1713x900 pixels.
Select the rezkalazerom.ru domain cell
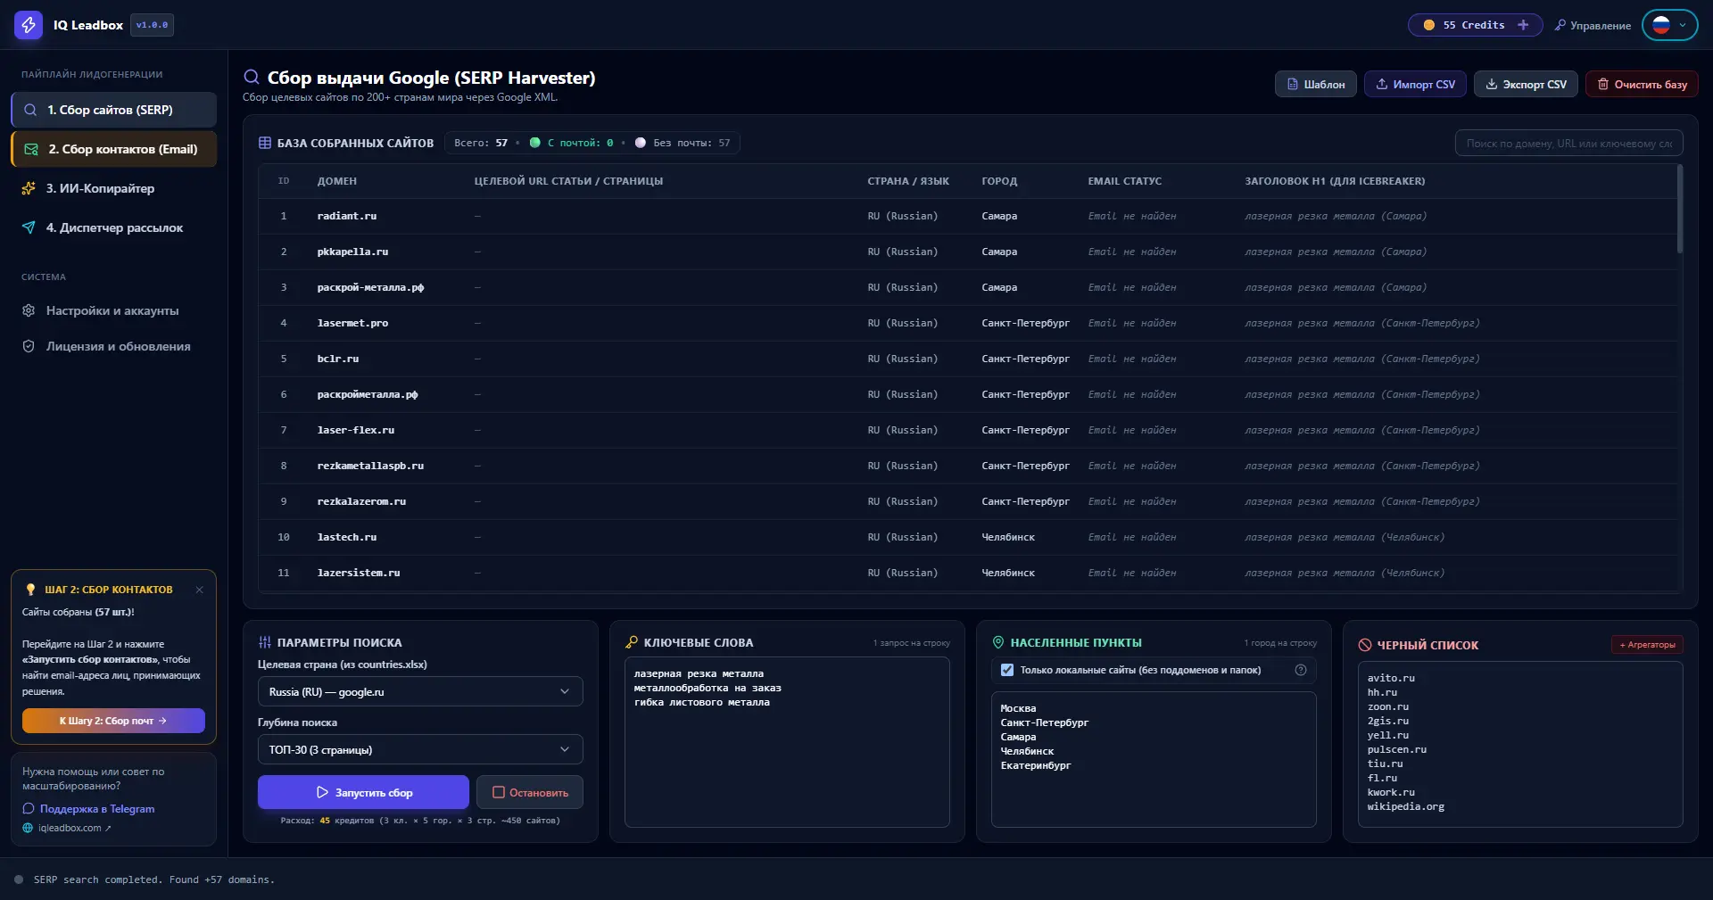pyautogui.click(x=361, y=501)
